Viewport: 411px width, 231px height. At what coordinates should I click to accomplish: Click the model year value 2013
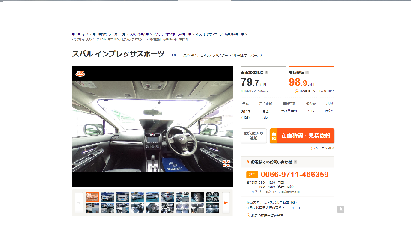(x=245, y=112)
